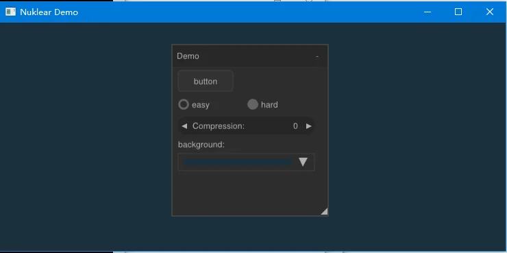Click the 'Nuklear Demo' window title text
Viewport: 507px width, 253px height.
(x=49, y=12)
